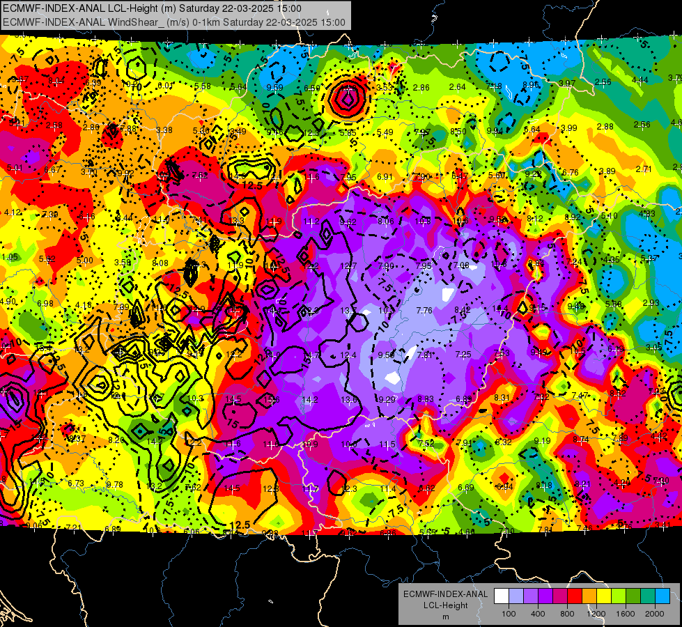Click the wind shear value 7.52
The image size is (682, 627).
[x=426, y=443]
